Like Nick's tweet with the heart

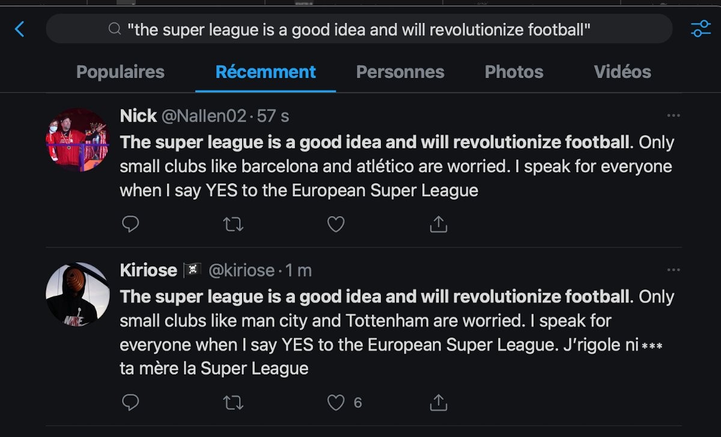[x=336, y=225]
